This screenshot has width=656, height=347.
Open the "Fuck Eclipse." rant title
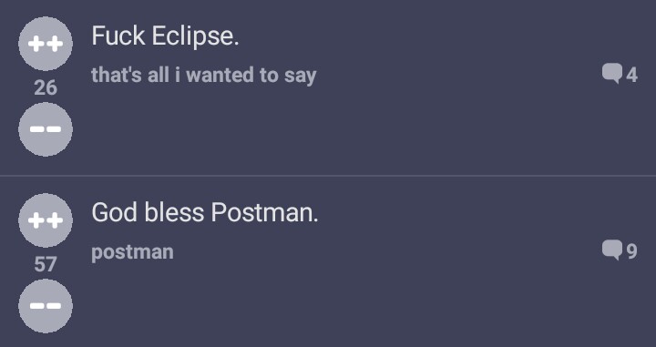click(165, 36)
